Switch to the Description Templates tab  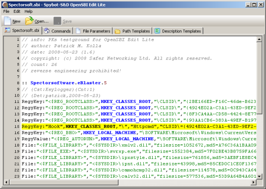point(178,31)
